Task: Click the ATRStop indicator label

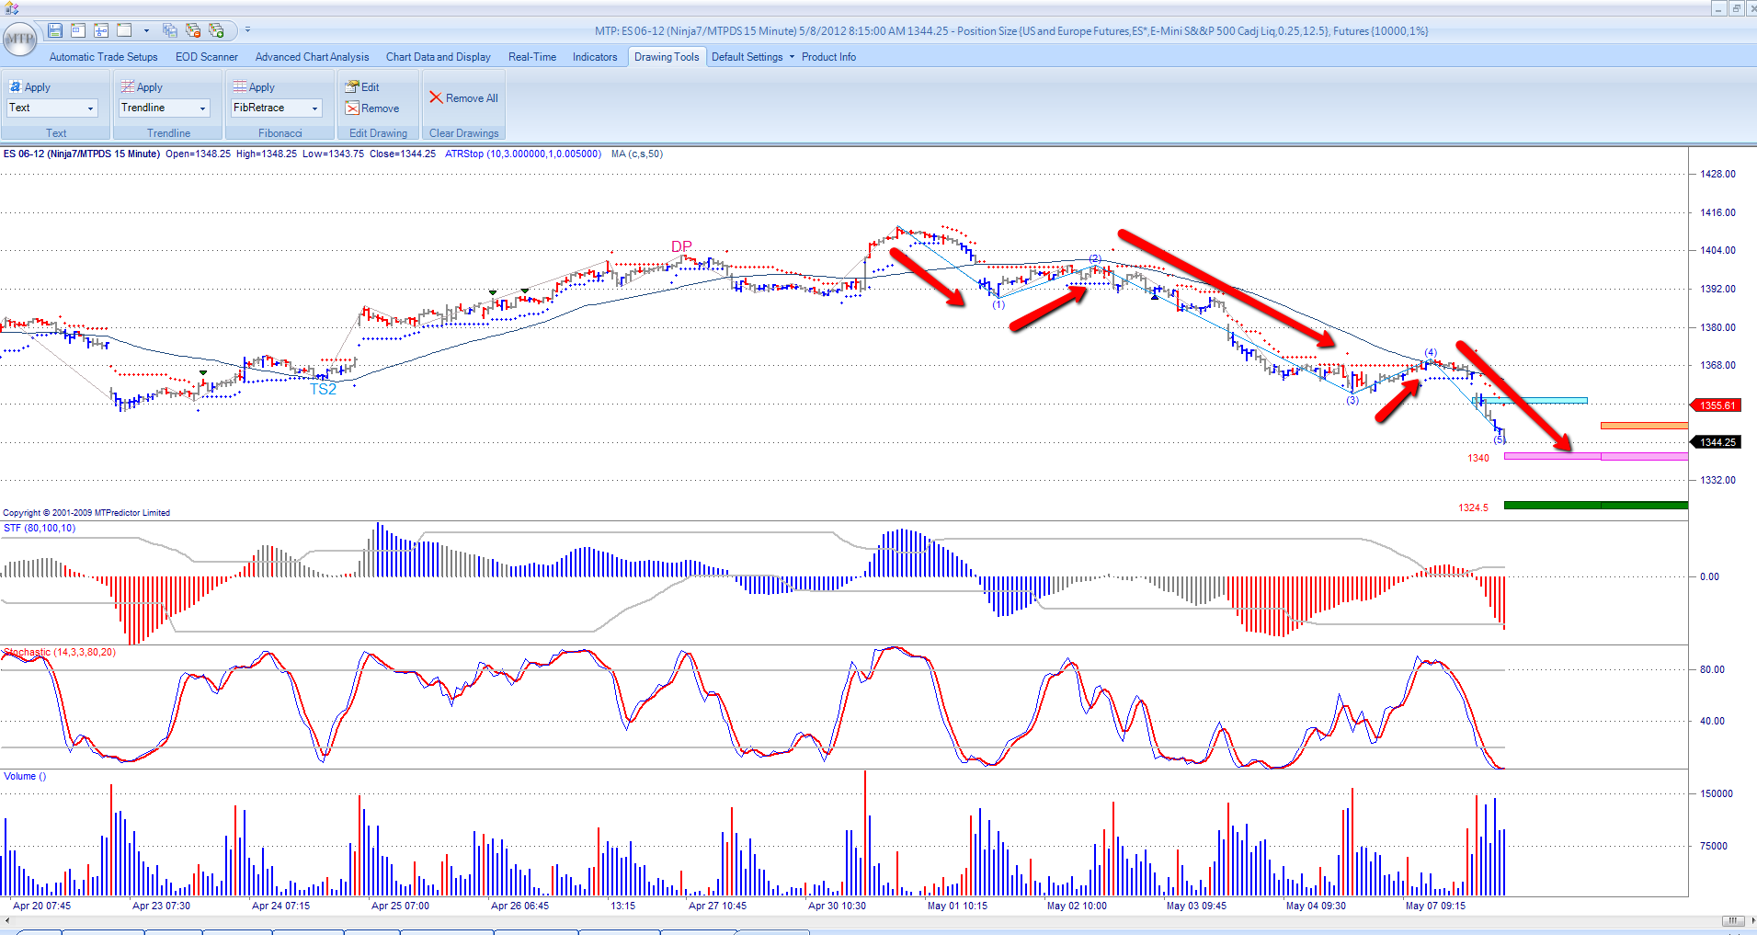Action: (x=523, y=154)
